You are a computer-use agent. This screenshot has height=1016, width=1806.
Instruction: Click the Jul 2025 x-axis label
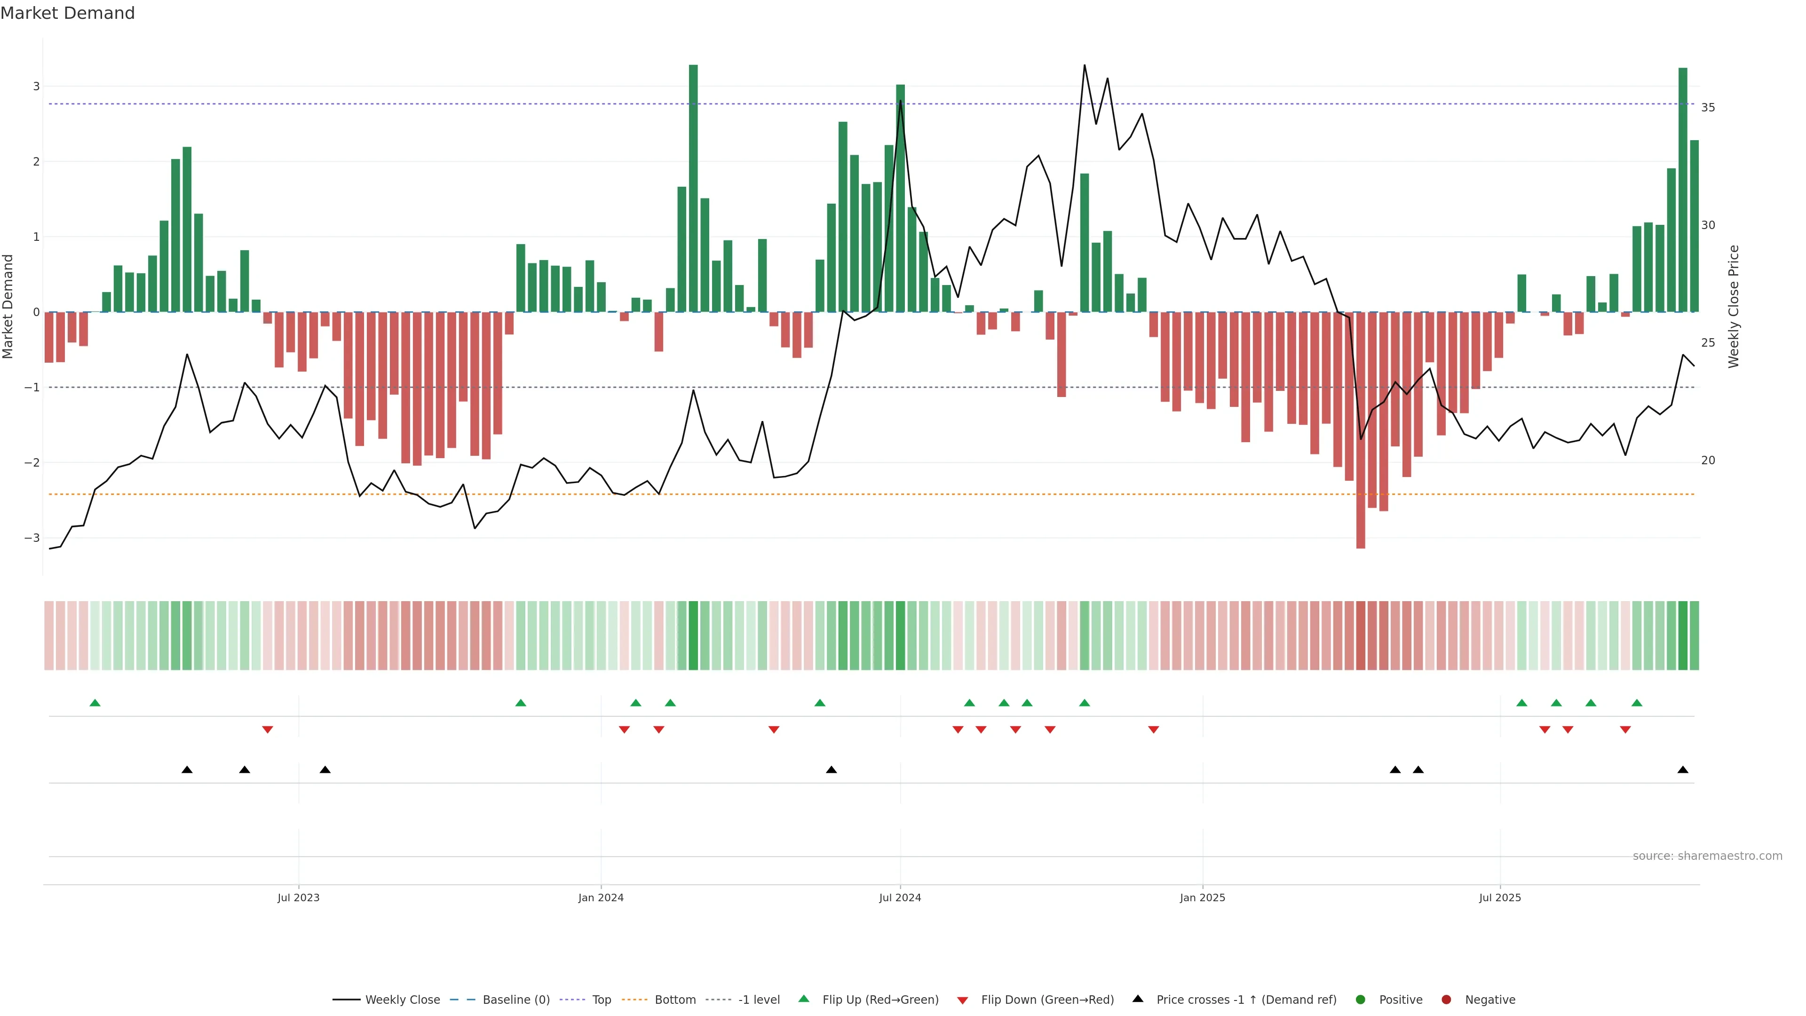[1500, 897]
